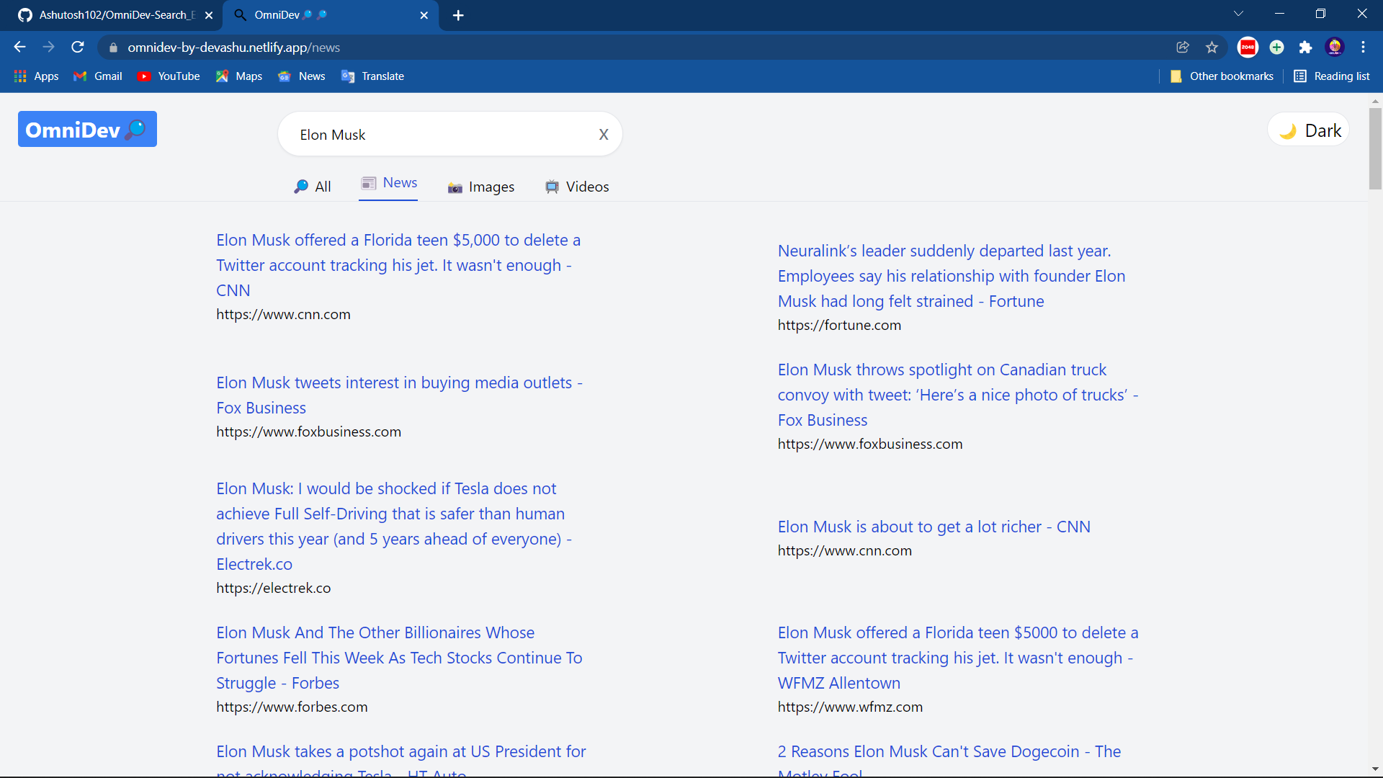Click the browser profile avatar
This screenshot has height=778, width=1383.
(1335, 47)
